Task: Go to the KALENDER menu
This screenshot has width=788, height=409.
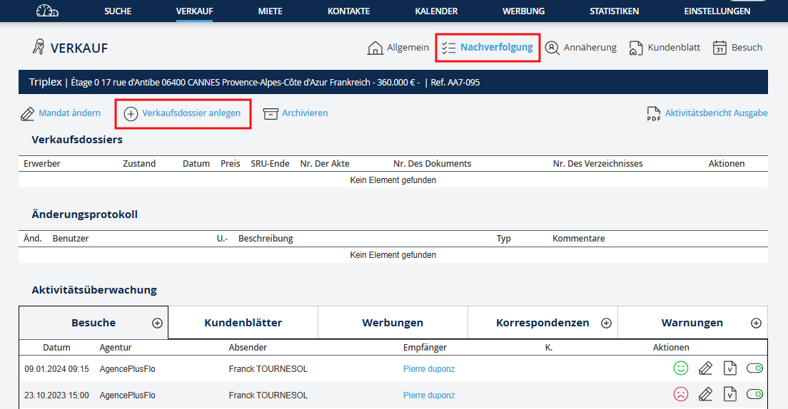Action: tap(436, 11)
